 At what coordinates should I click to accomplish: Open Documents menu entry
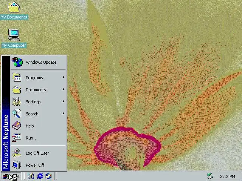(x=38, y=90)
